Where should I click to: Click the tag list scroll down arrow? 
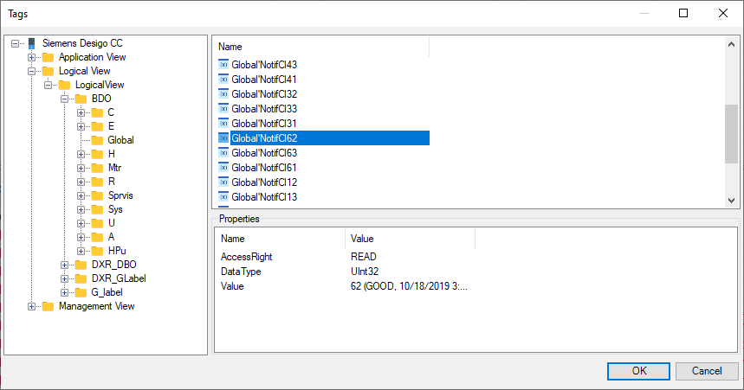[731, 200]
